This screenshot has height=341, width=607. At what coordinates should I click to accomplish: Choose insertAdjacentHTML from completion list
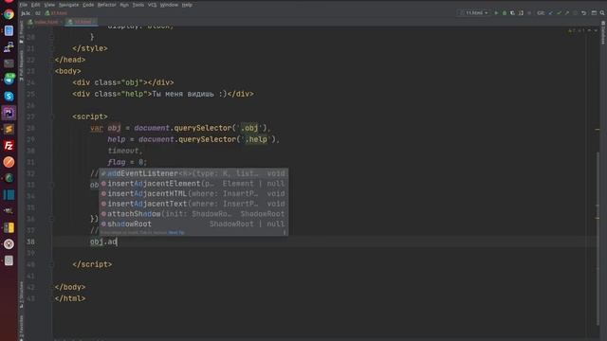click(193, 193)
